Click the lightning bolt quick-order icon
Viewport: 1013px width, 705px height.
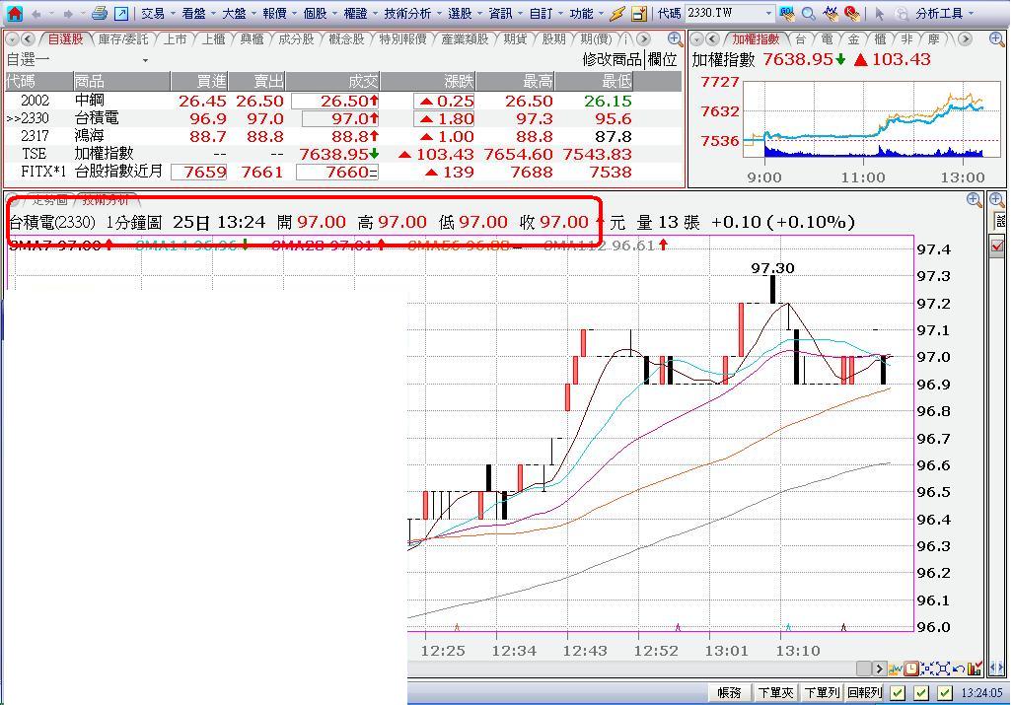(x=617, y=13)
